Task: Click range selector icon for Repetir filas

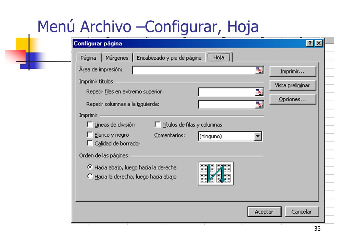Action: (x=259, y=92)
